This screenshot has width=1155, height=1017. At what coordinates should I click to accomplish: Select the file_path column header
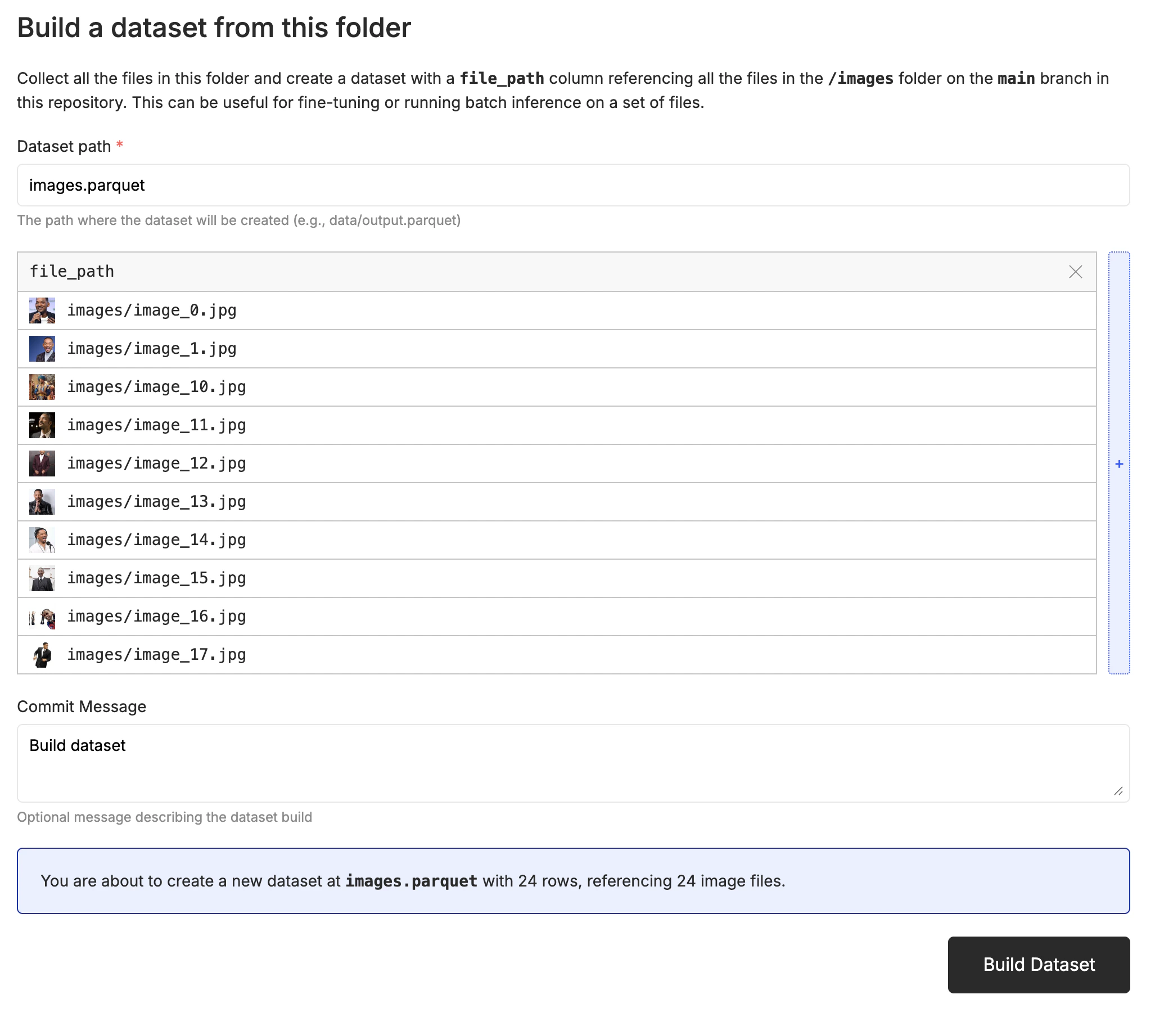coord(73,272)
